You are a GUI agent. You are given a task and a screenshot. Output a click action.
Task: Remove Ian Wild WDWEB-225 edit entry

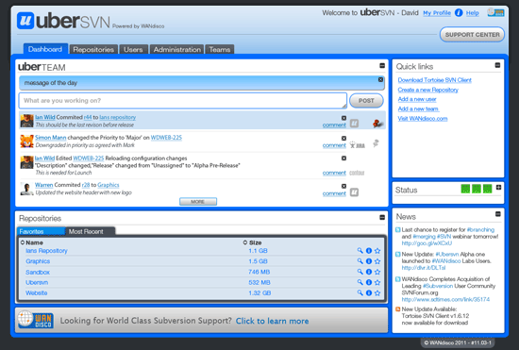point(343,158)
